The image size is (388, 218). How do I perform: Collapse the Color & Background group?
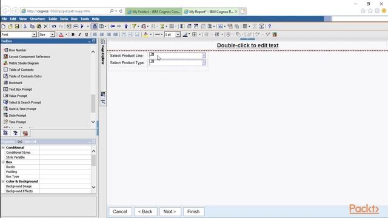(3, 182)
